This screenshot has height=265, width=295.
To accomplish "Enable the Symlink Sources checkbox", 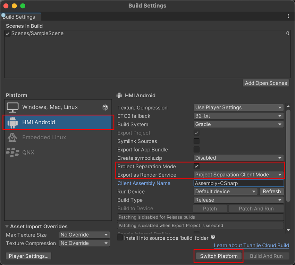I will [196, 141].
